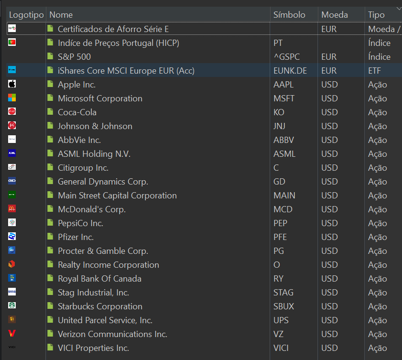402x360 pixels.
Task: Click the Starbucks logo icon
Action: (12, 305)
